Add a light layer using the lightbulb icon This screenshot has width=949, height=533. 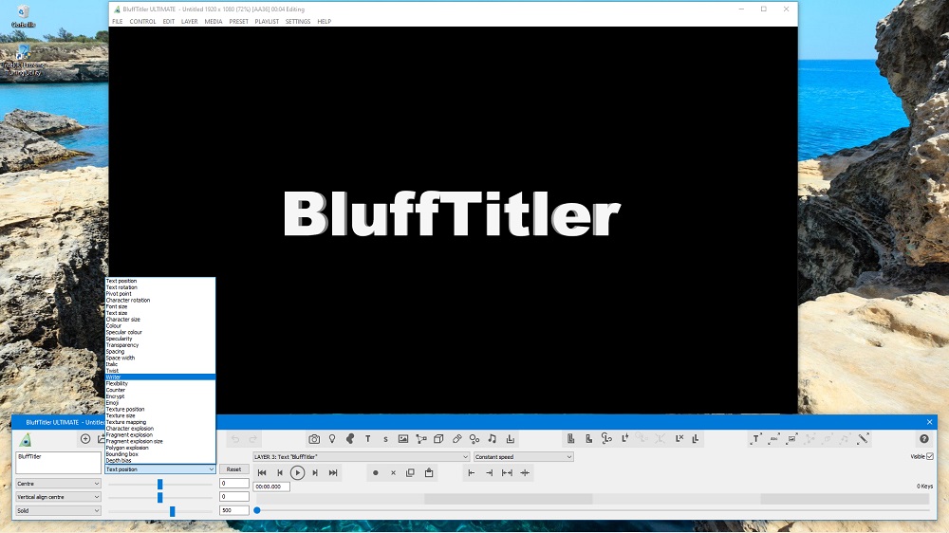coord(331,439)
